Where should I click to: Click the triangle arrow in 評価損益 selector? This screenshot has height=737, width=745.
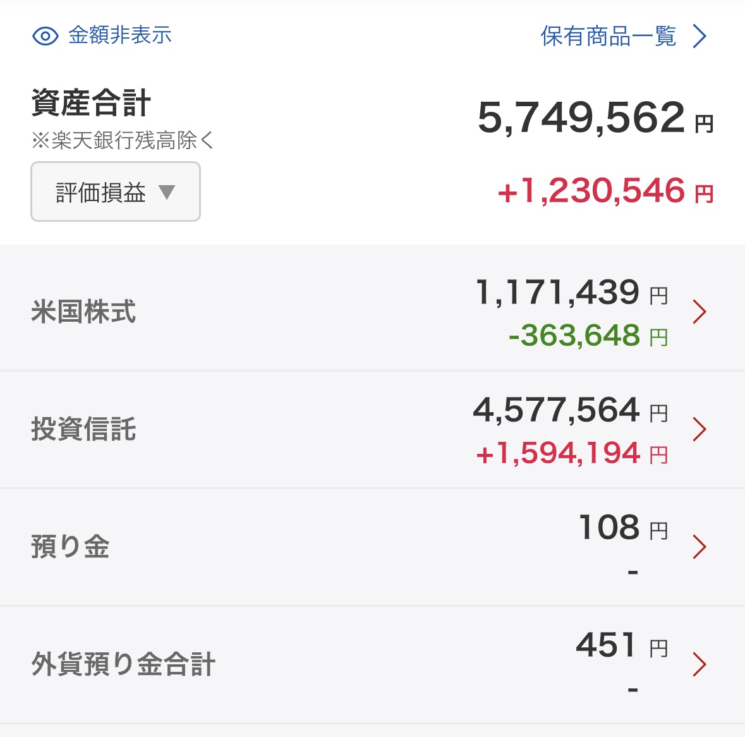[x=167, y=192]
